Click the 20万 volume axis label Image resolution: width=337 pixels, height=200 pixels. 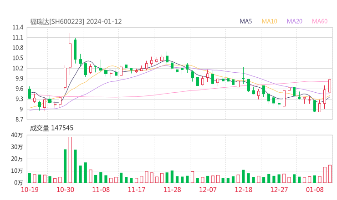(17, 159)
